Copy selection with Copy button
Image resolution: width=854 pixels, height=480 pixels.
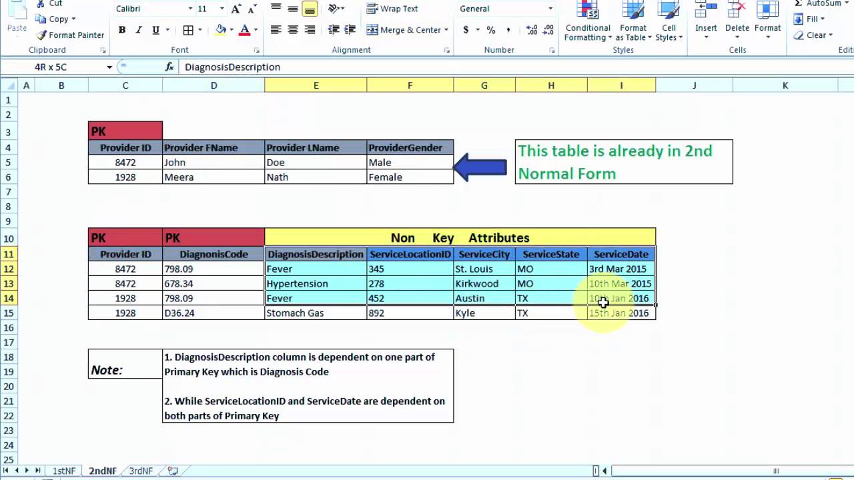[x=57, y=19]
